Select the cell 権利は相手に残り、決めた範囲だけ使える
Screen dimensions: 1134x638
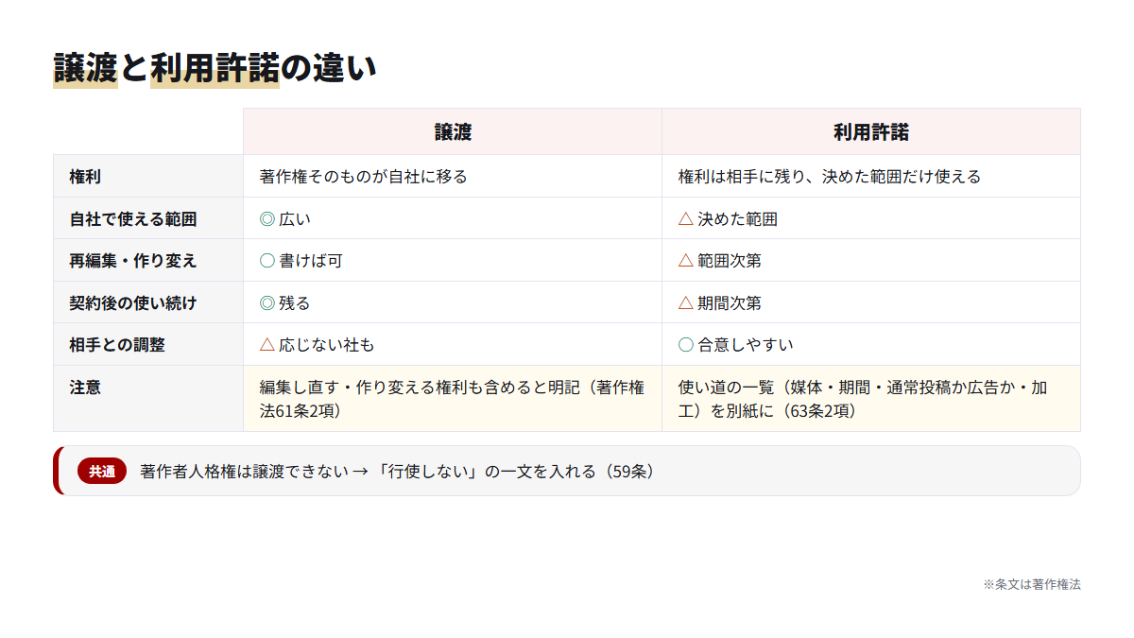click(x=871, y=177)
